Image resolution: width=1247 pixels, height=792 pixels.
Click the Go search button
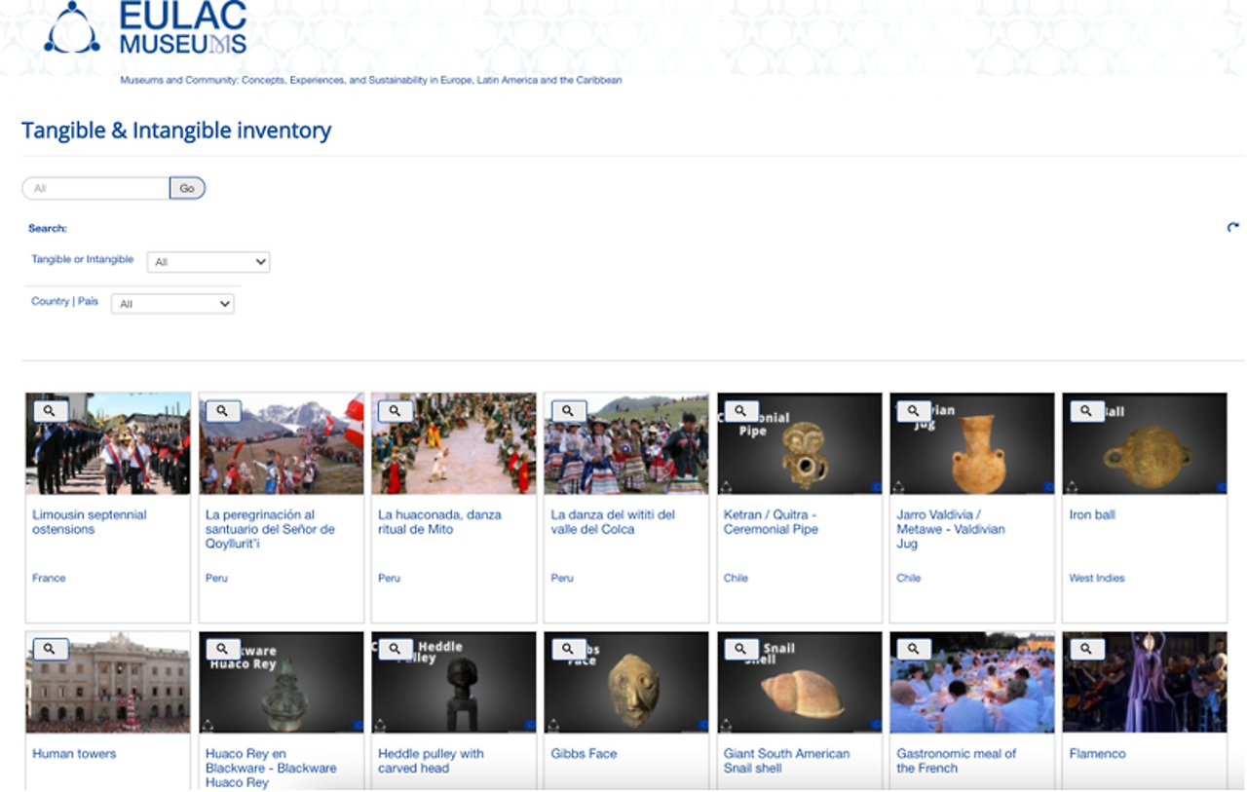[x=187, y=188]
